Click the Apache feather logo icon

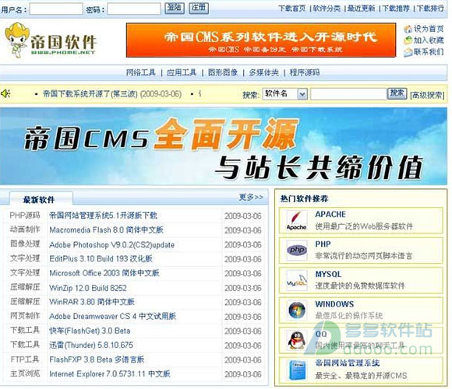click(297, 220)
